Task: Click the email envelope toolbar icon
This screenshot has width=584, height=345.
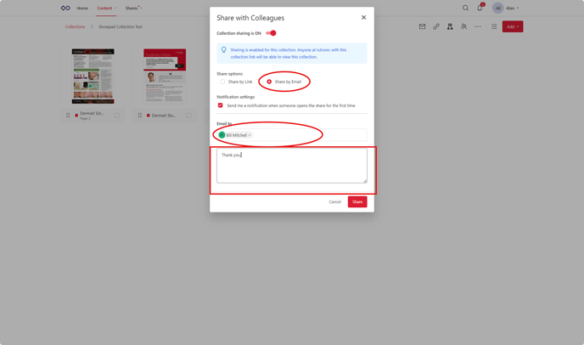Action: 422,26
